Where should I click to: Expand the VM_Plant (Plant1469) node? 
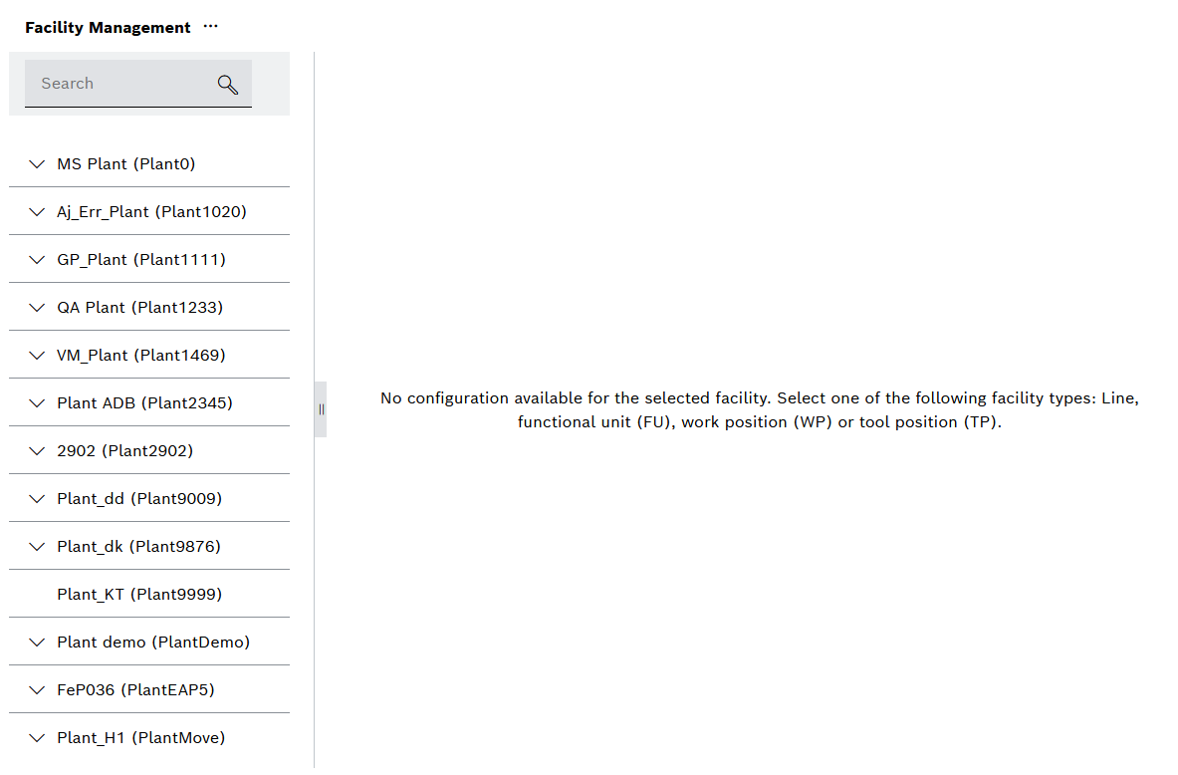point(37,355)
